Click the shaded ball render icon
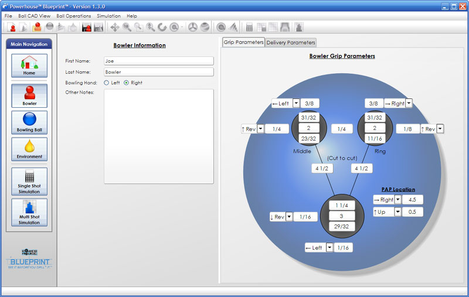This screenshot has height=297, width=469. coord(205,27)
